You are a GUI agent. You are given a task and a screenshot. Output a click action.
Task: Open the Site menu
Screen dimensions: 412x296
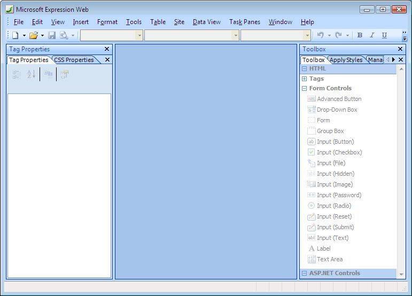click(x=179, y=22)
